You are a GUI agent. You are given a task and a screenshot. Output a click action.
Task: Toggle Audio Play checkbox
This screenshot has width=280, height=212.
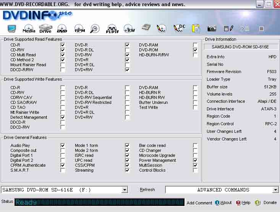[63, 145]
